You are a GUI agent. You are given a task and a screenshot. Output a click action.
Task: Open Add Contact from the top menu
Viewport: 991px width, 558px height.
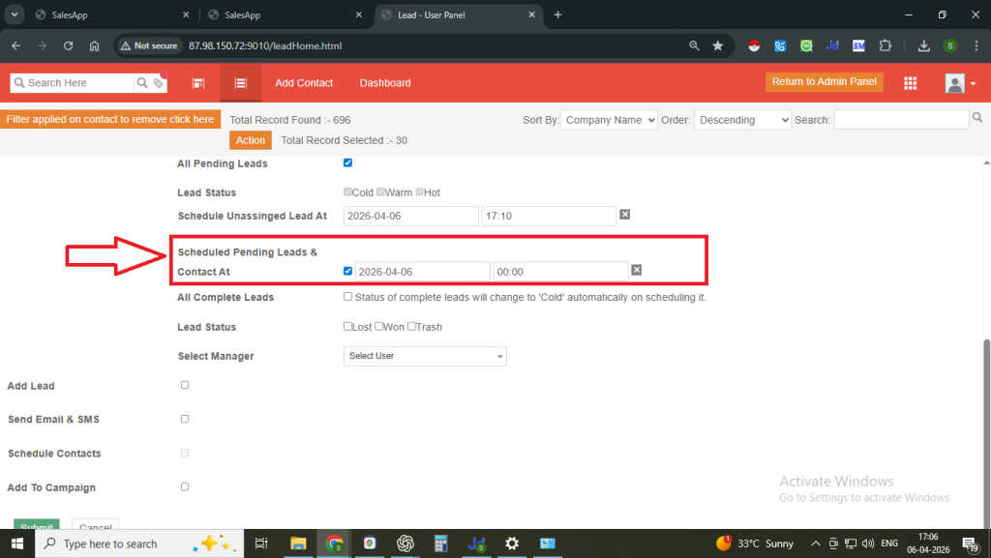click(304, 83)
